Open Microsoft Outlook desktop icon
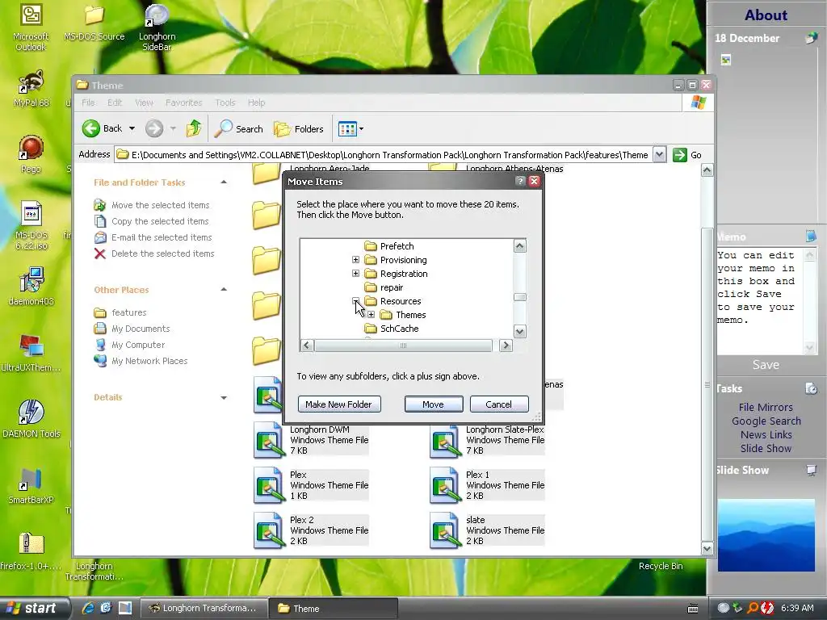 click(31, 27)
